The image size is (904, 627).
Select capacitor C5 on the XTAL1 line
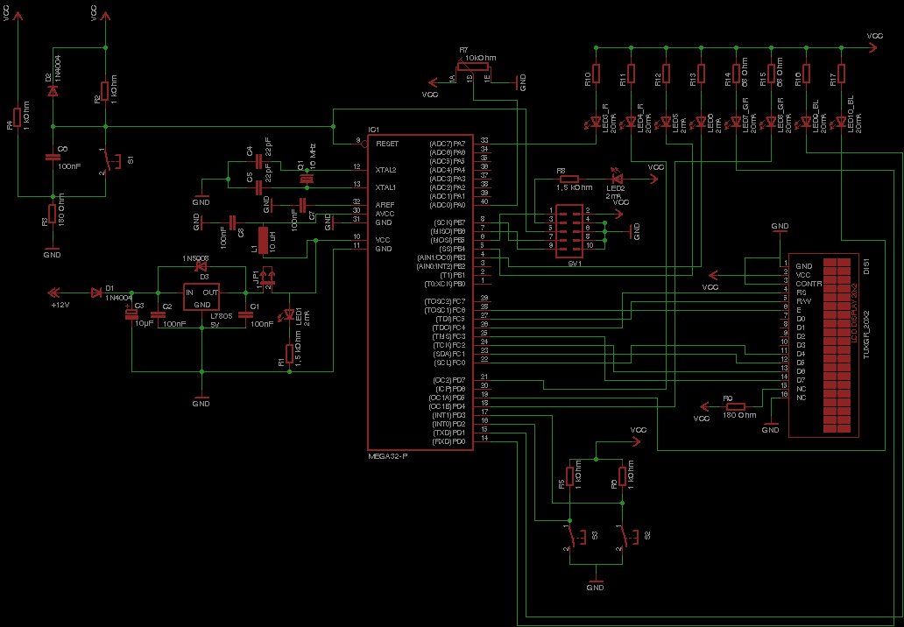coord(258,187)
